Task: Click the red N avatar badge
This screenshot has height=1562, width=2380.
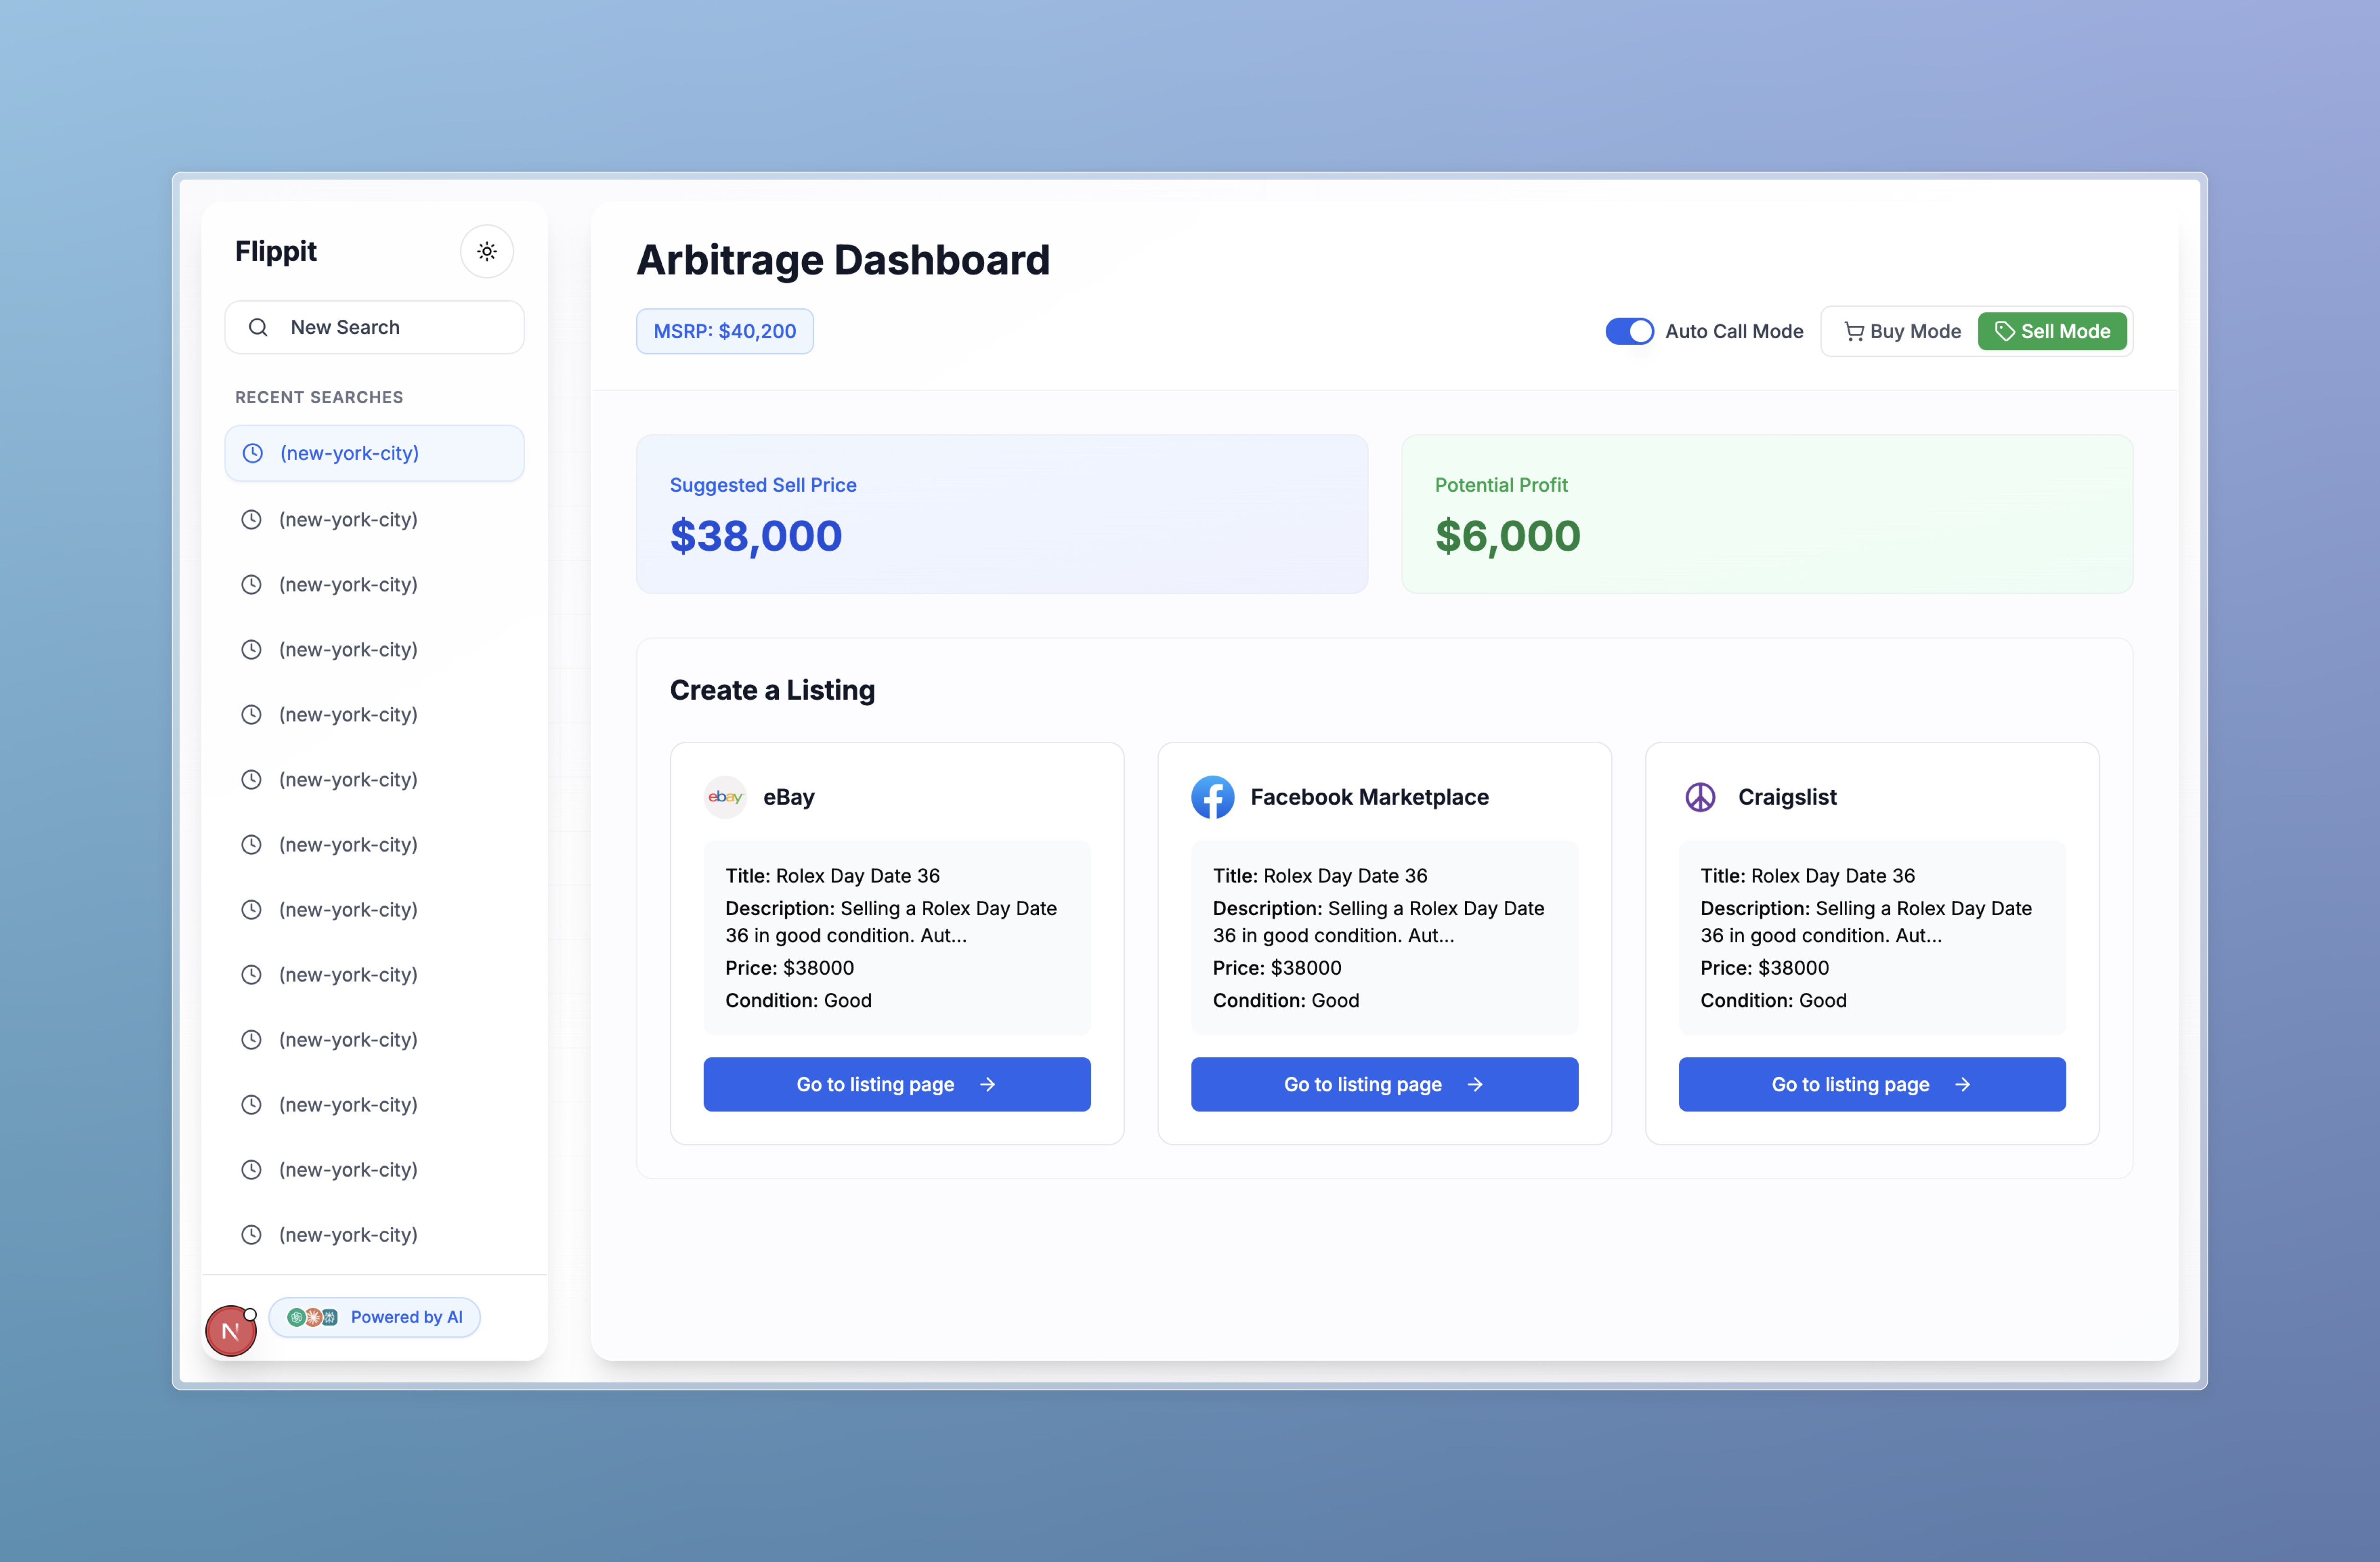Action: (230, 1331)
